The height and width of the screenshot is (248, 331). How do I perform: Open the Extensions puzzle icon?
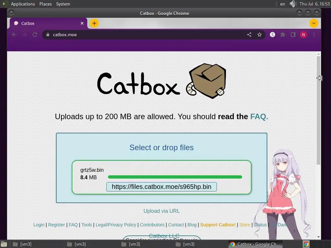(283, 35)
